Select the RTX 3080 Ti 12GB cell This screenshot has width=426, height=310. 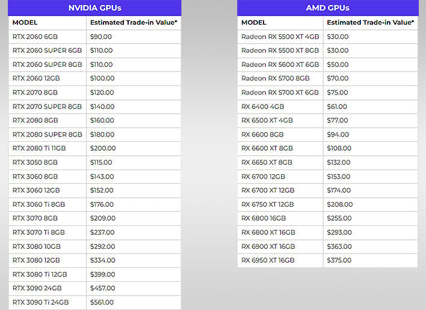pyautogui.click(x=48, y=275)
